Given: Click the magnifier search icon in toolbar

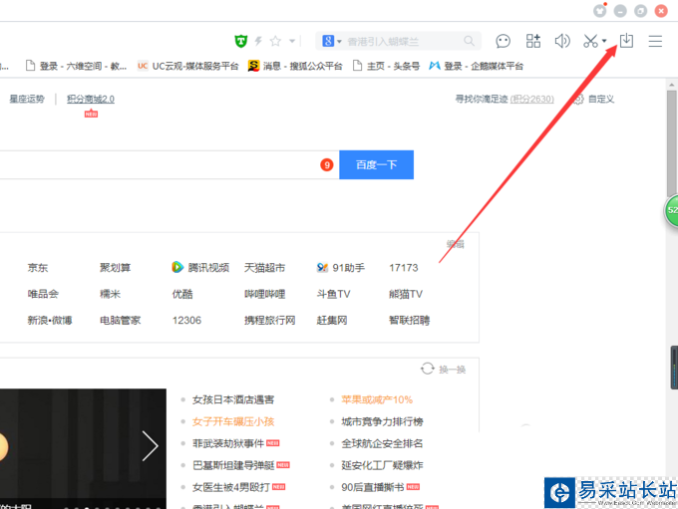Looking at the screenshot, I should 469,41.
